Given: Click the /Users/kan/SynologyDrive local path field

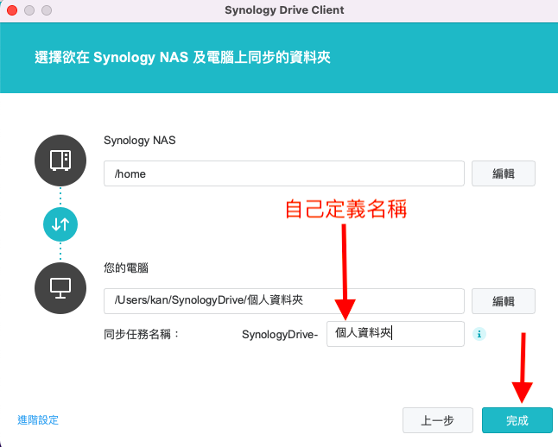Looking at the screenshot, I should 284,300.
